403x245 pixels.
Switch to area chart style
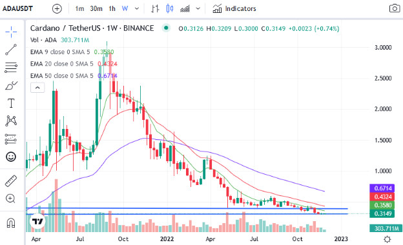pos(185,9)
